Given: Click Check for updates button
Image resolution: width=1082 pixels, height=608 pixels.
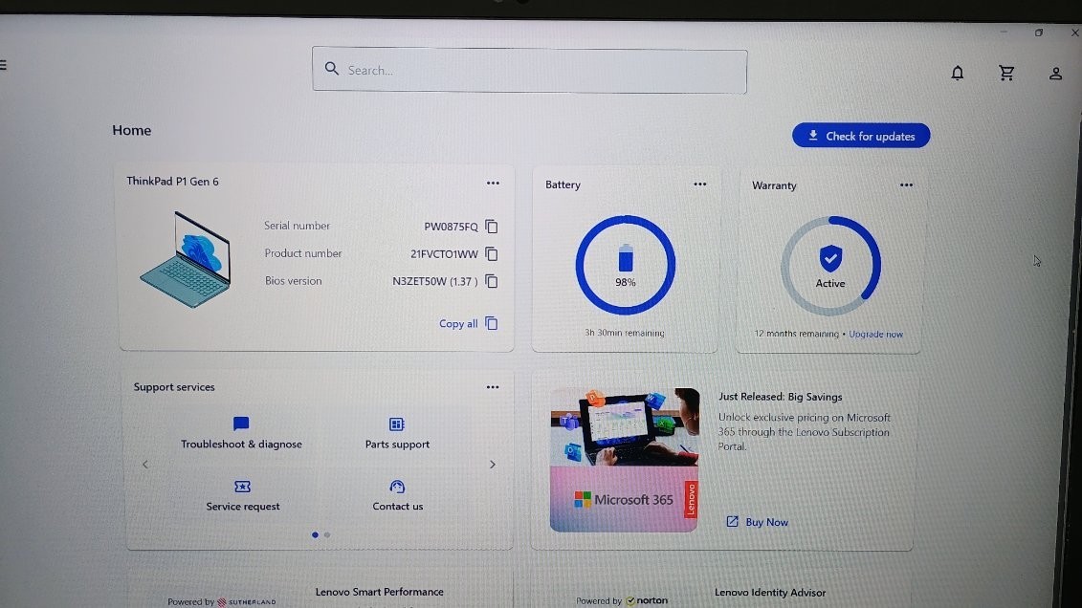Looking at the screenshot, I should point(860,136).
